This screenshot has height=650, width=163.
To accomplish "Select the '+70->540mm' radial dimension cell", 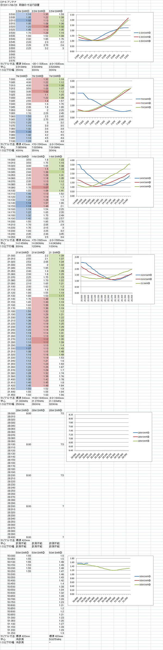I will (x=39, y=144).
